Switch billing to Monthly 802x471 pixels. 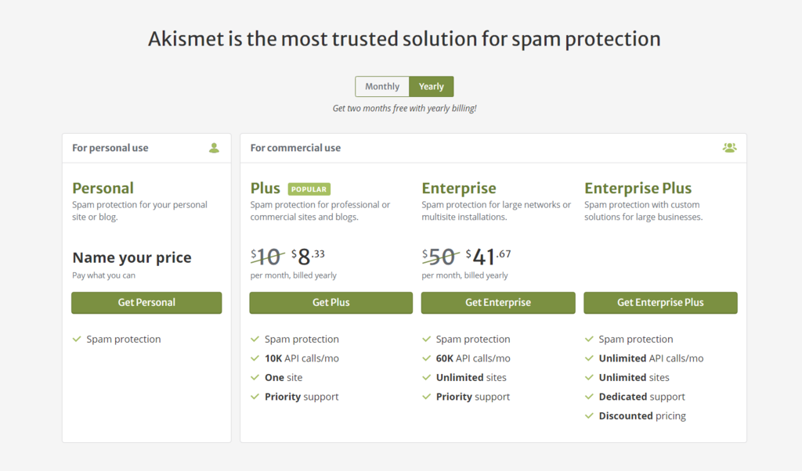click(382, 87)
